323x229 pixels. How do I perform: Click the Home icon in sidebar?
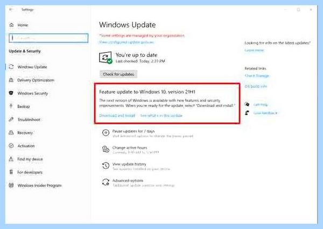coord(11,25)
